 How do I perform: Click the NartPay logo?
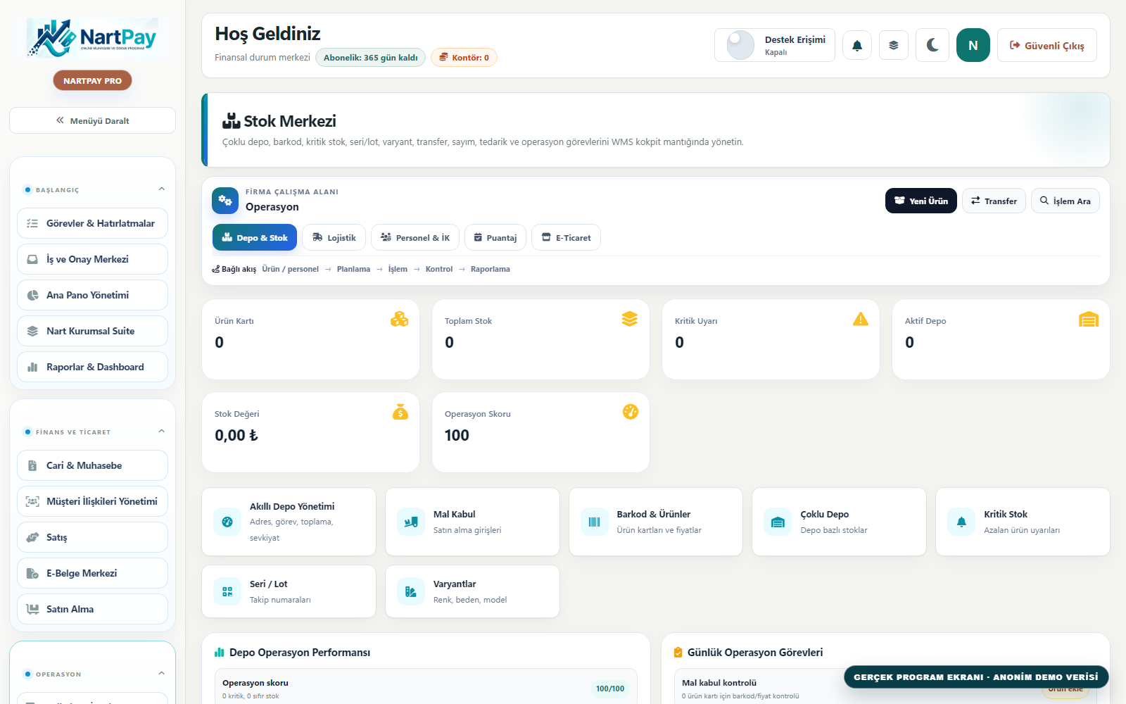(x=92, y=37)
